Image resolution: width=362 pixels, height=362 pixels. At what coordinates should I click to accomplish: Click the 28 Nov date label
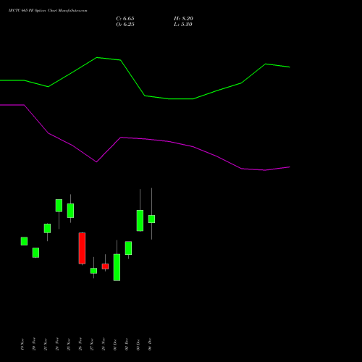[x=104, y=345]
